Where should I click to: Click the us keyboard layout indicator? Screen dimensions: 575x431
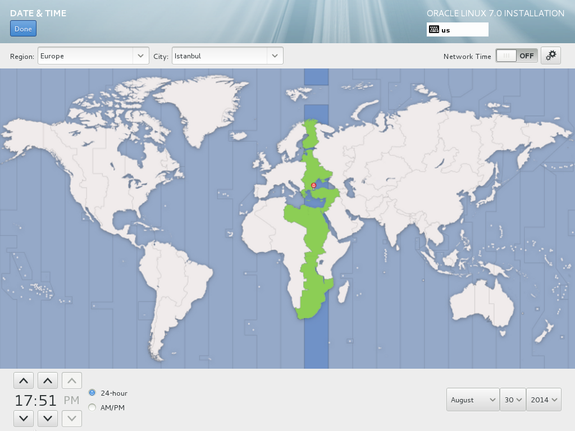click(x=457, y=30)
